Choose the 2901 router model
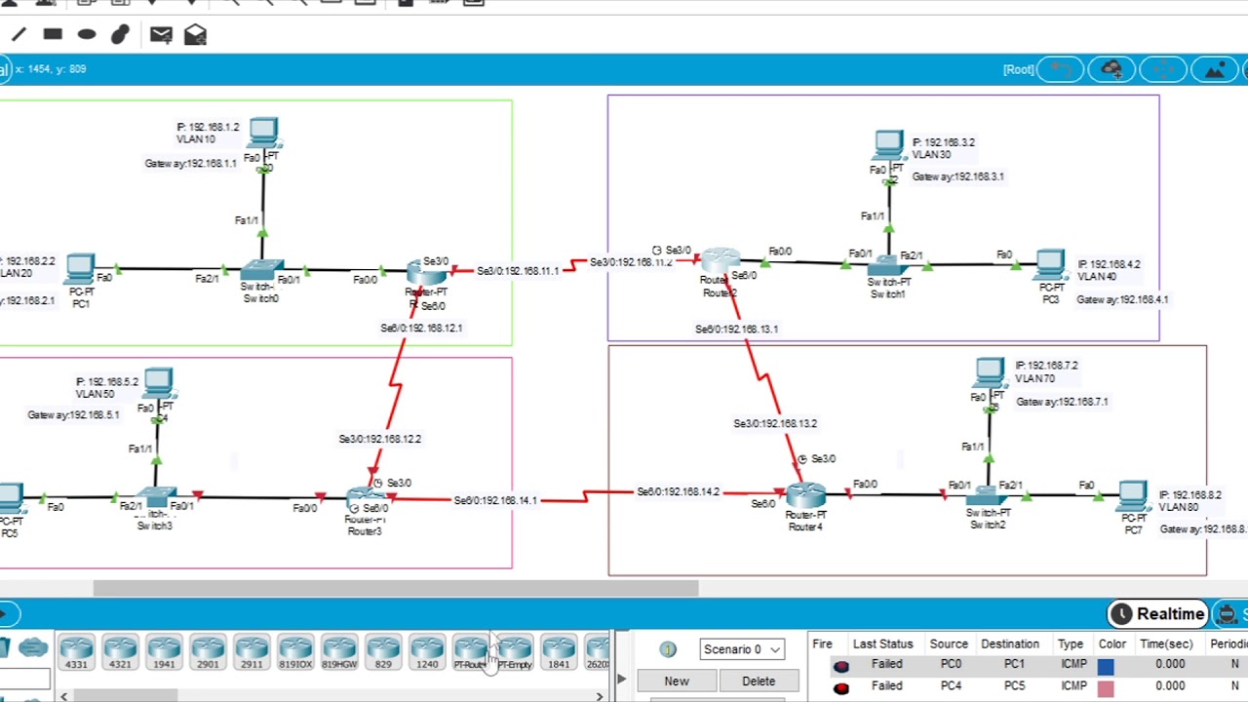The image size is (1248, 702). click(x=208, y=652)
